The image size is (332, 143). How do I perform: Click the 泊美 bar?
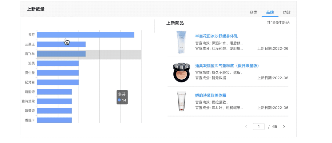pos(58,63)
